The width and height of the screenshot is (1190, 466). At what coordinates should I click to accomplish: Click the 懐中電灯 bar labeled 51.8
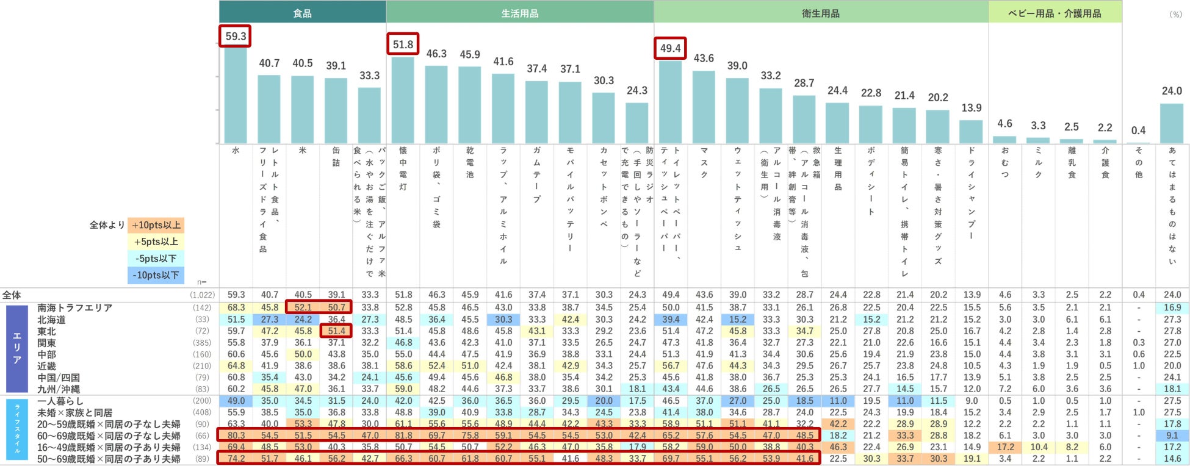click(x=403, y=100)
